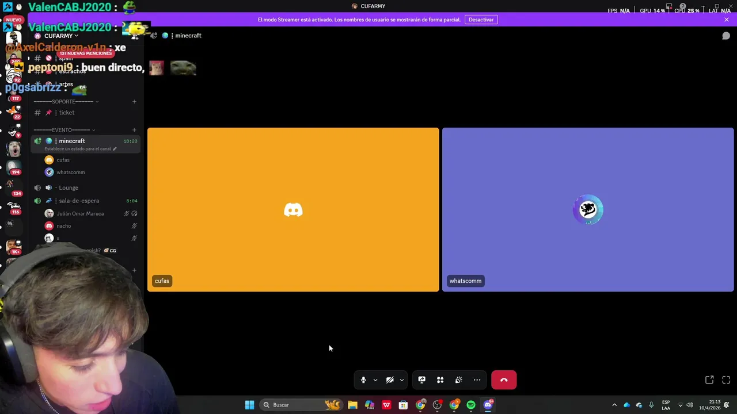
Task: Select the cufas video tile
Action: point(293,209)
